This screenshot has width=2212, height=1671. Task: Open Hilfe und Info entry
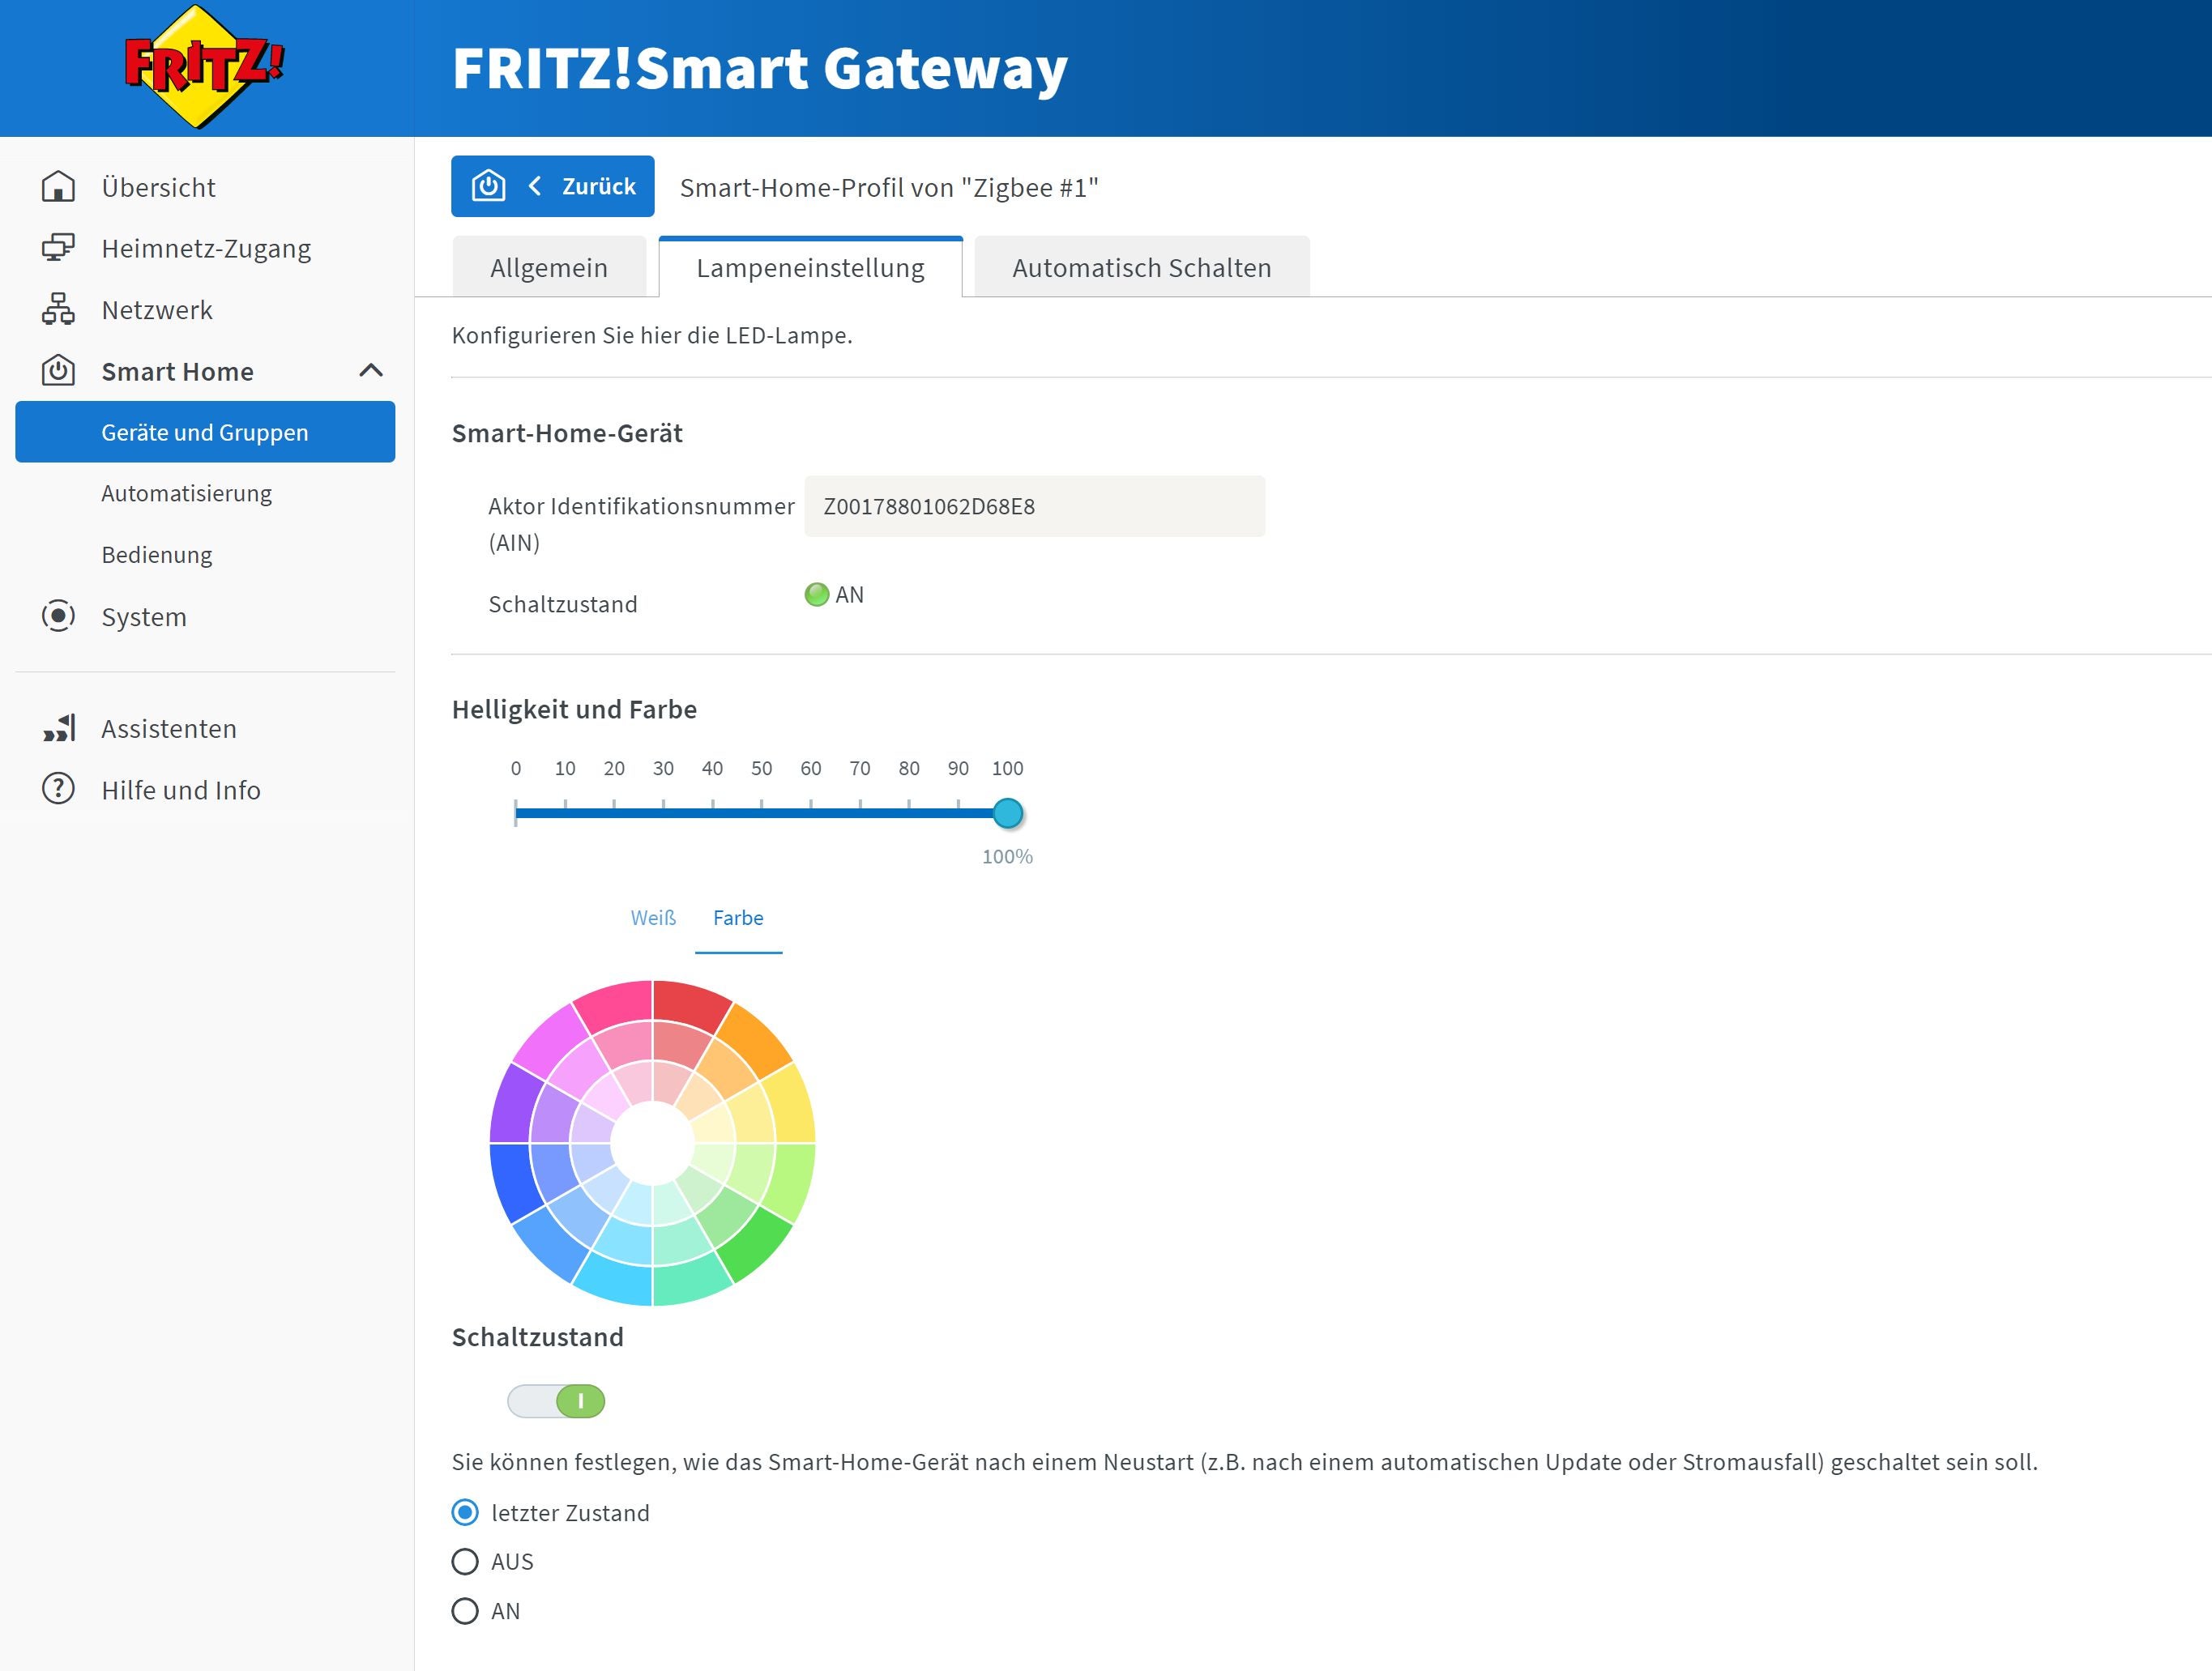[181, 790]
